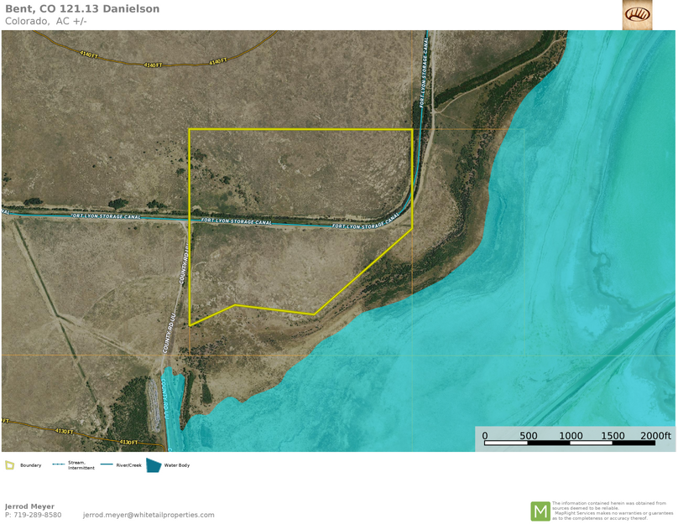Click the green MapRight M logo

[540, 511]
